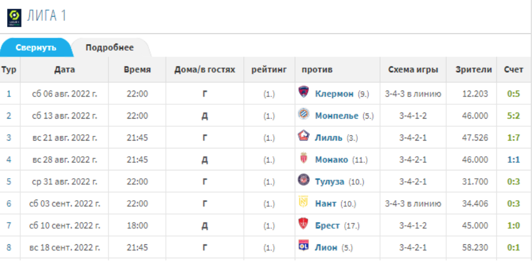Viewport: 532px width, 261px height.
Task: Click the Зрители column header
Action: (474, 70)
